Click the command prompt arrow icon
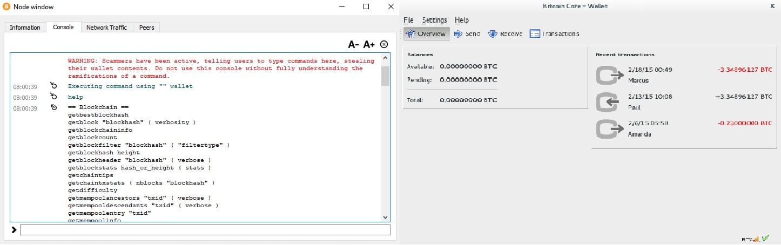Image resolution: width=781 pixels, height=245 pixels. click(14, 230)
